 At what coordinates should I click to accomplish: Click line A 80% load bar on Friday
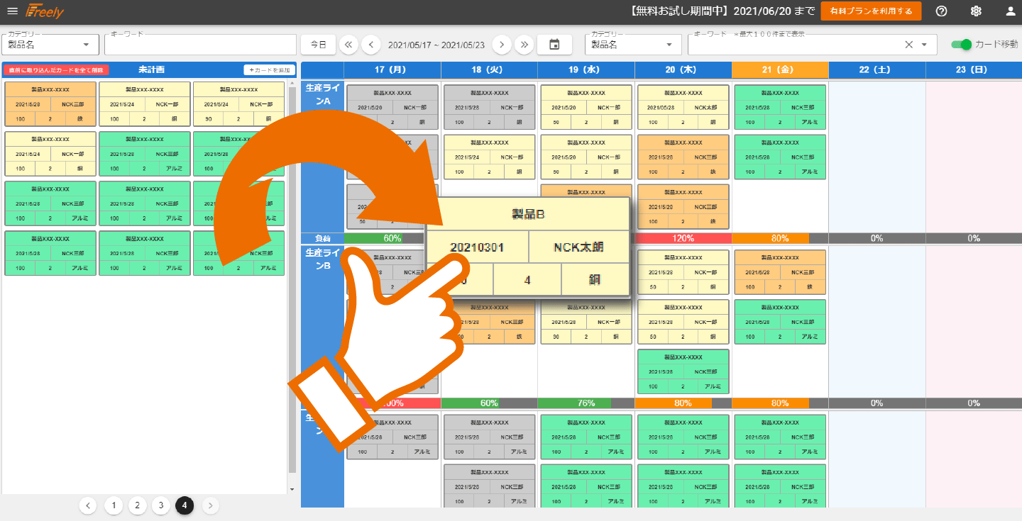780,238
